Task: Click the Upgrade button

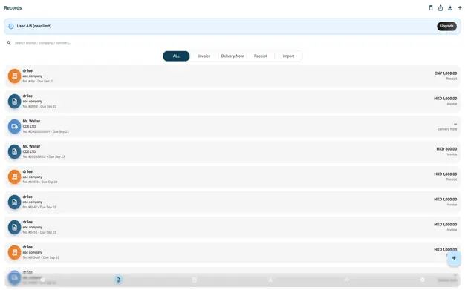Action: (x=446, y=26)
